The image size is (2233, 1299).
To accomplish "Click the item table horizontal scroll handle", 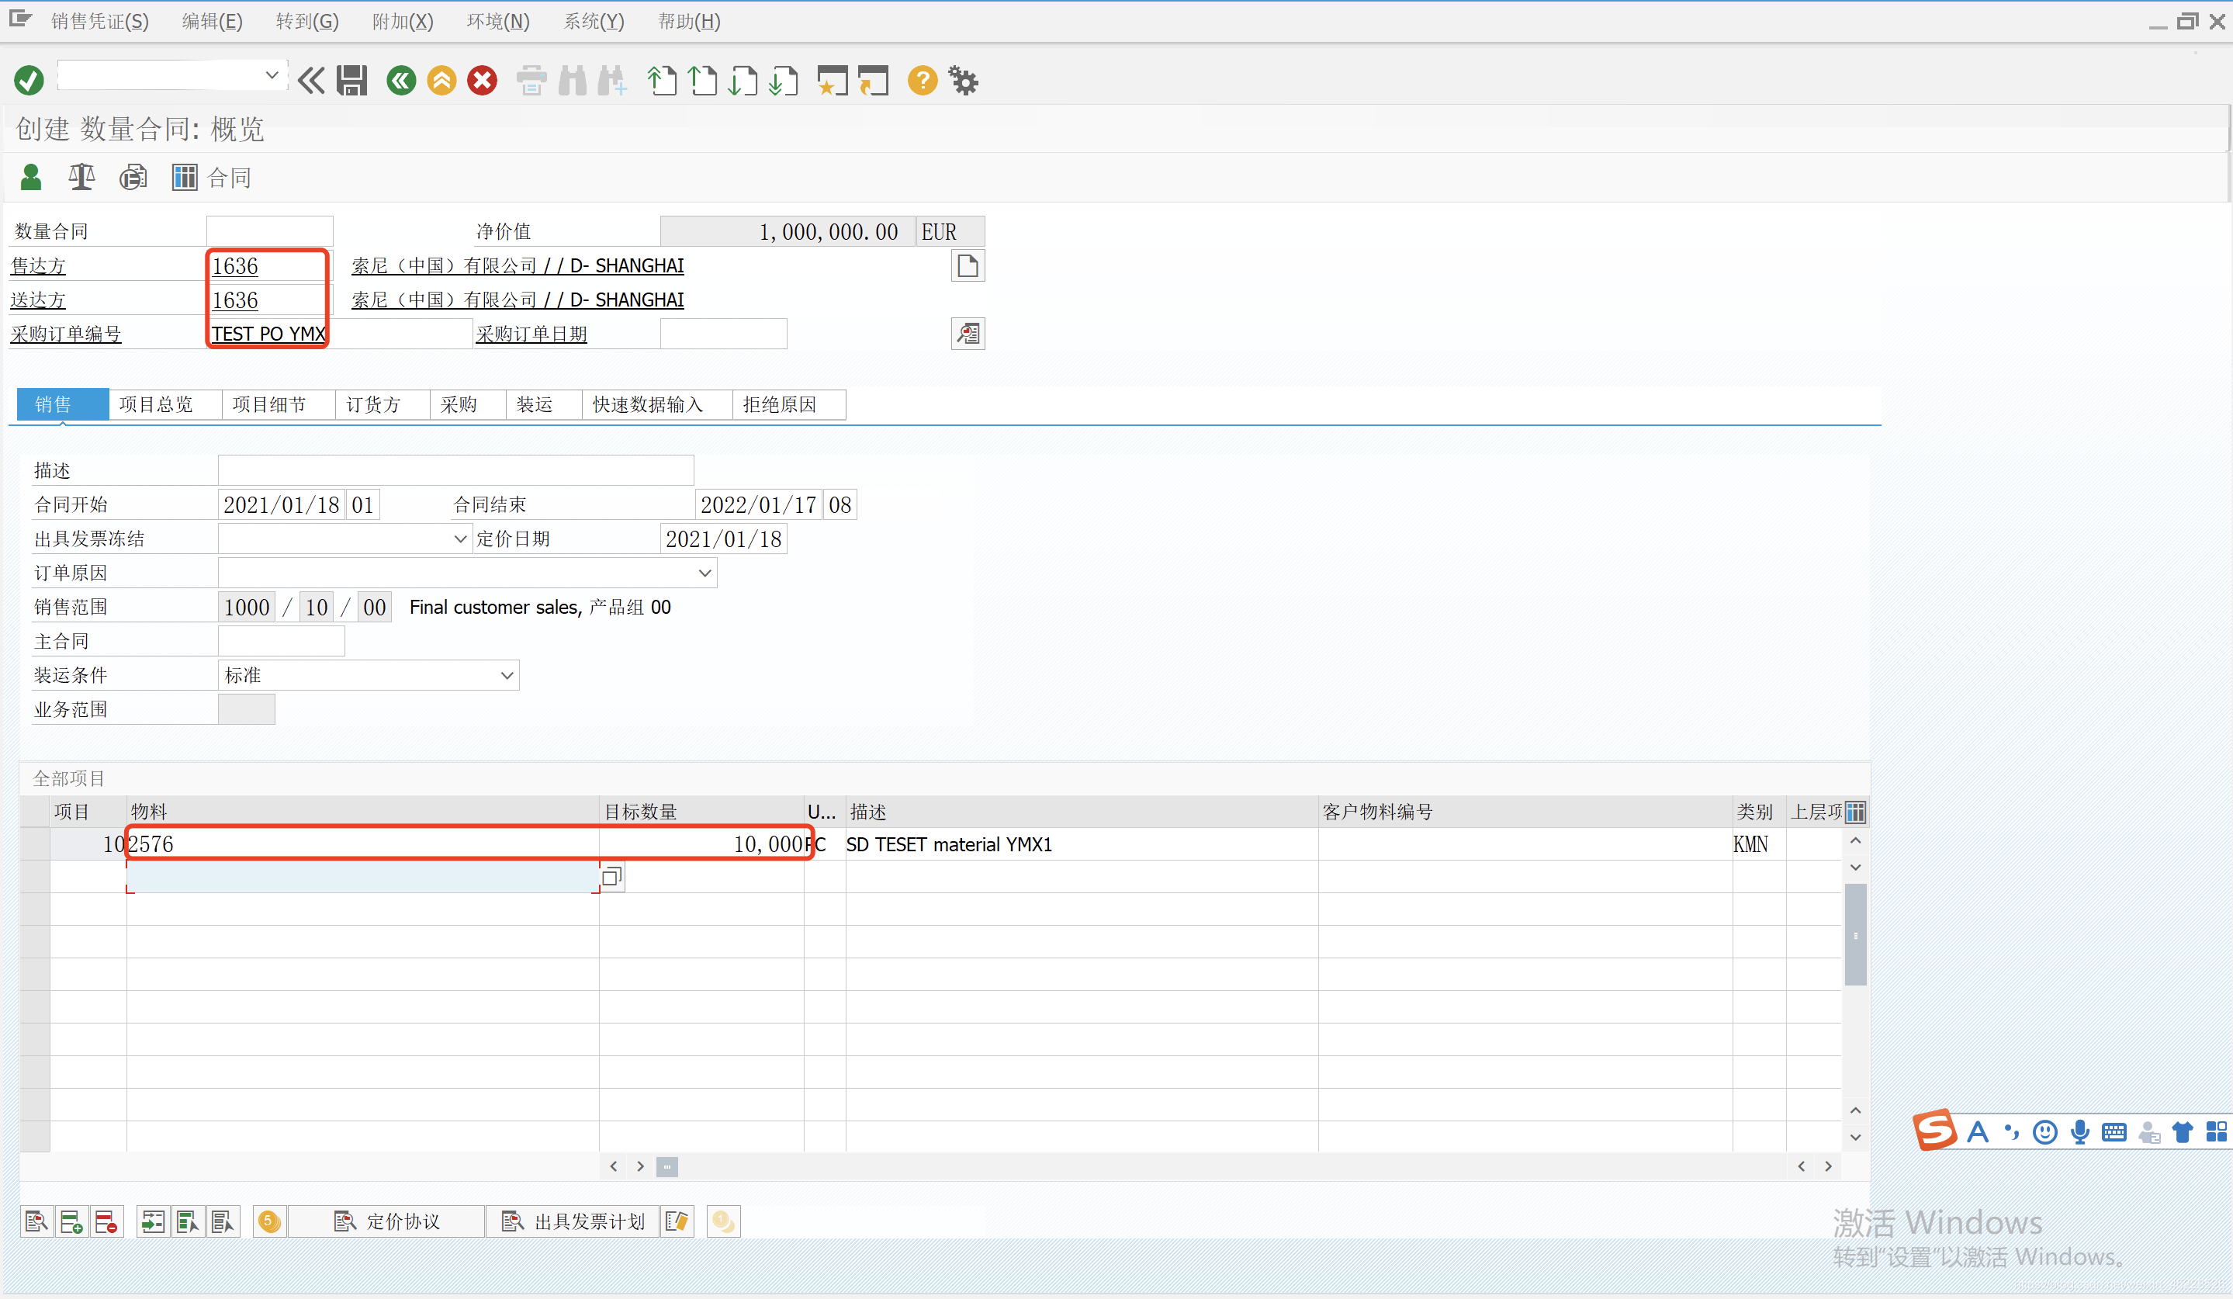I will click(x=667, y=1167).
